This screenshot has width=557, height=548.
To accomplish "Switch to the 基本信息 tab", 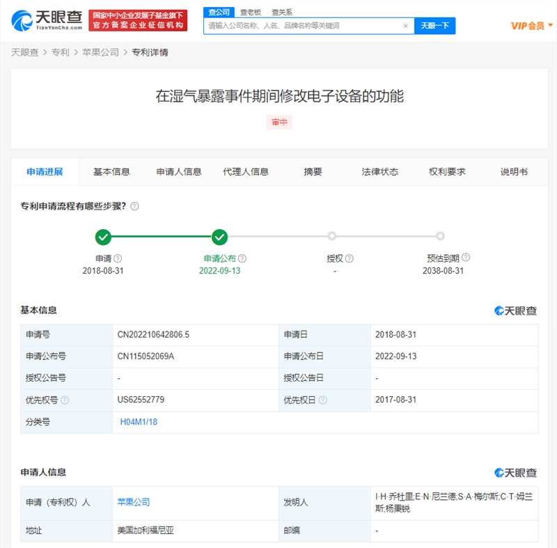I will 111,172.
